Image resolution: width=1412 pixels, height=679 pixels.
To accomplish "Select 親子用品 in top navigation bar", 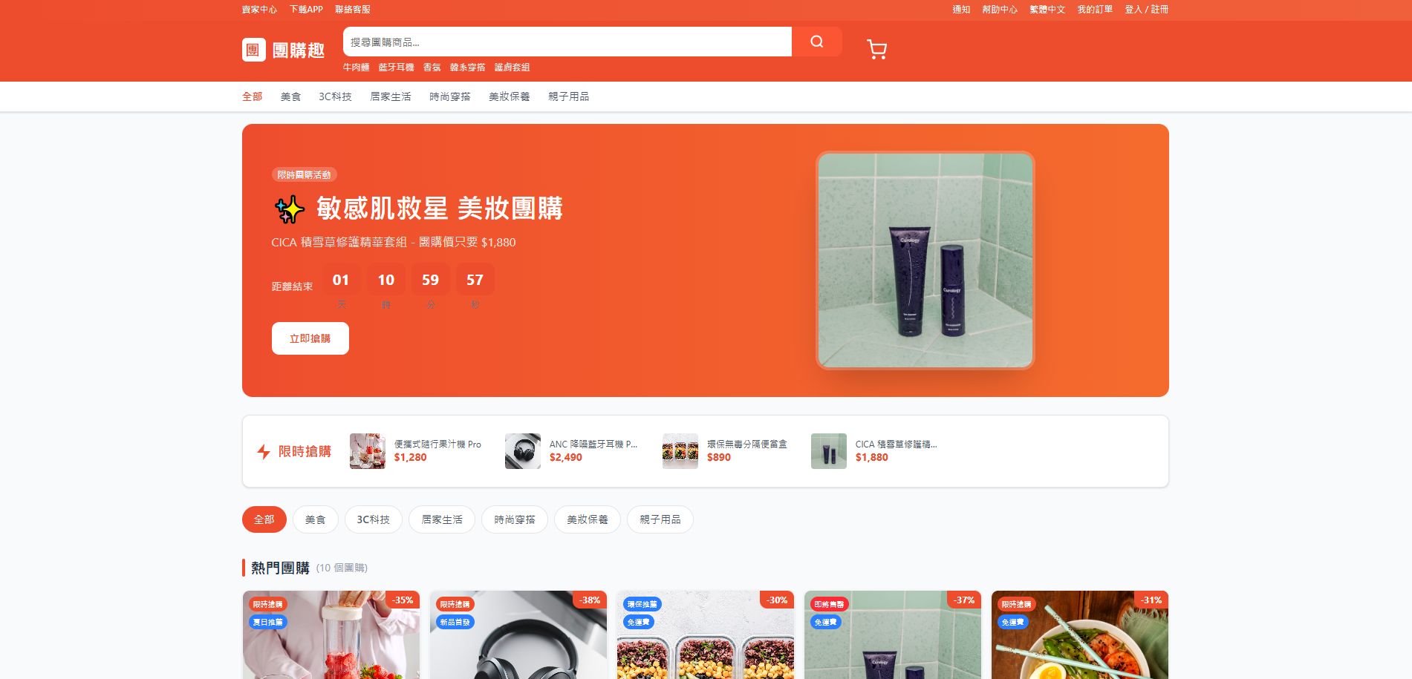I will point(569,96).
